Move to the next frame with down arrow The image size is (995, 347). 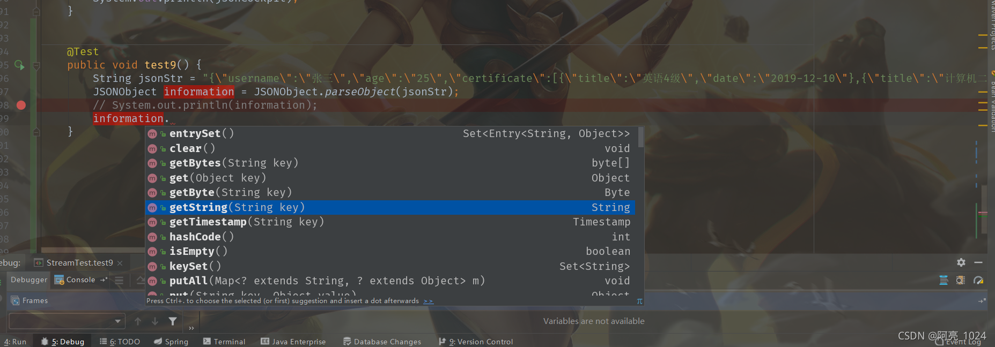[155, 321]
